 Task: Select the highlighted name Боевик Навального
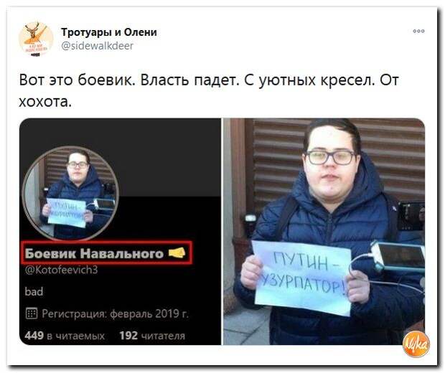[94, 253]
